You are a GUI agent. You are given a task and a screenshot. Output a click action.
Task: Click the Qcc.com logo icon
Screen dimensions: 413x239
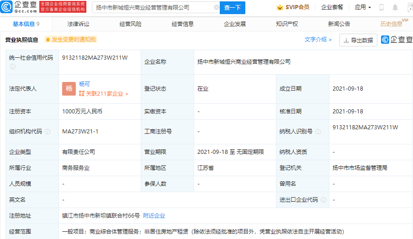6,7
